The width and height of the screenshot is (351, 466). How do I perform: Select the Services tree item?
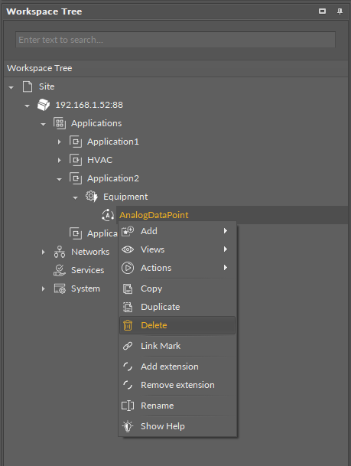(87, 270)
